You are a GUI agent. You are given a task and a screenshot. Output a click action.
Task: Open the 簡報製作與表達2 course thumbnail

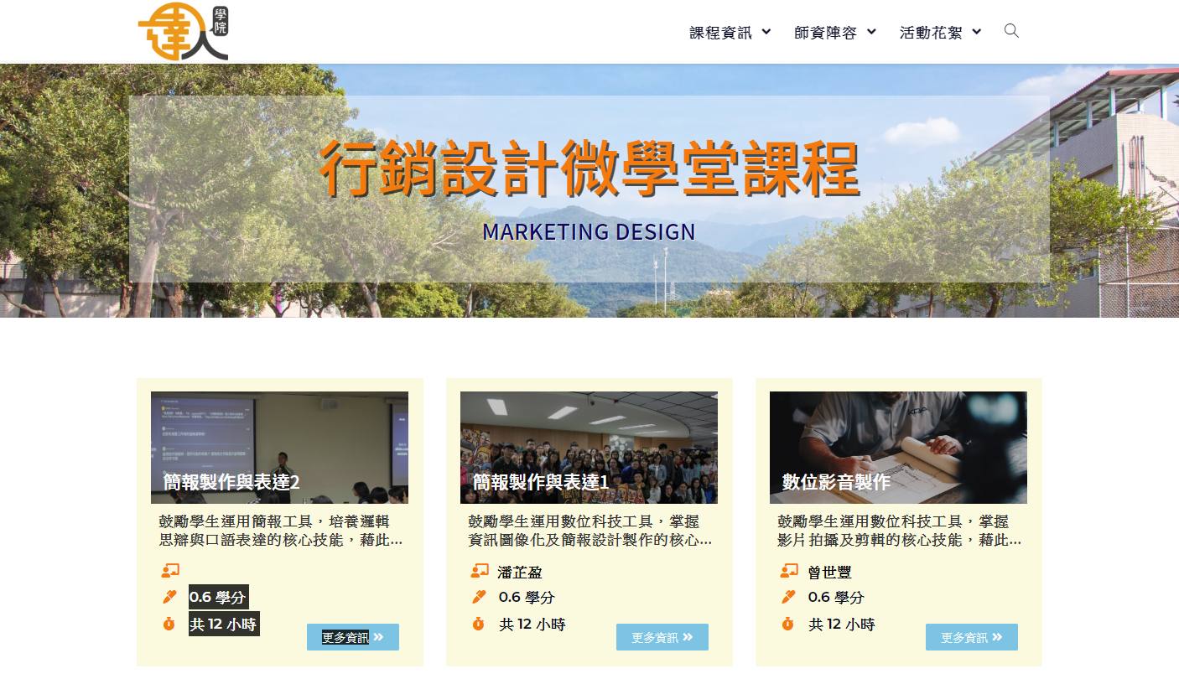click(279, 446)
